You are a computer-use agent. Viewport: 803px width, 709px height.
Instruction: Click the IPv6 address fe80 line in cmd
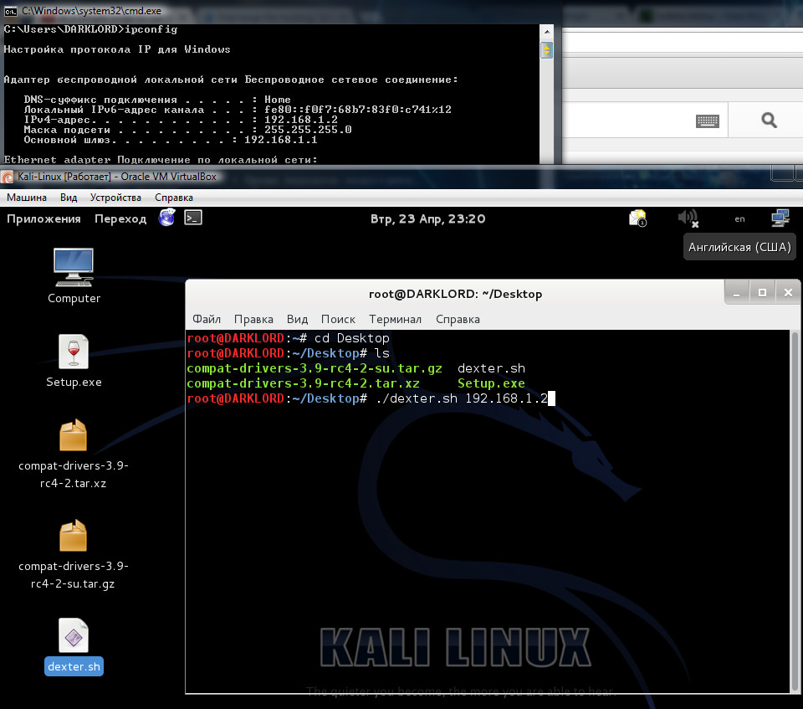point(357,110)
